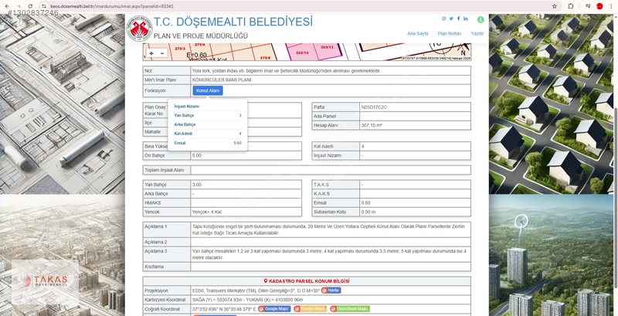This screenshot has width=618, height=316.
Task: Click the Açıklama 3 description text
Action: coord(330,254)
